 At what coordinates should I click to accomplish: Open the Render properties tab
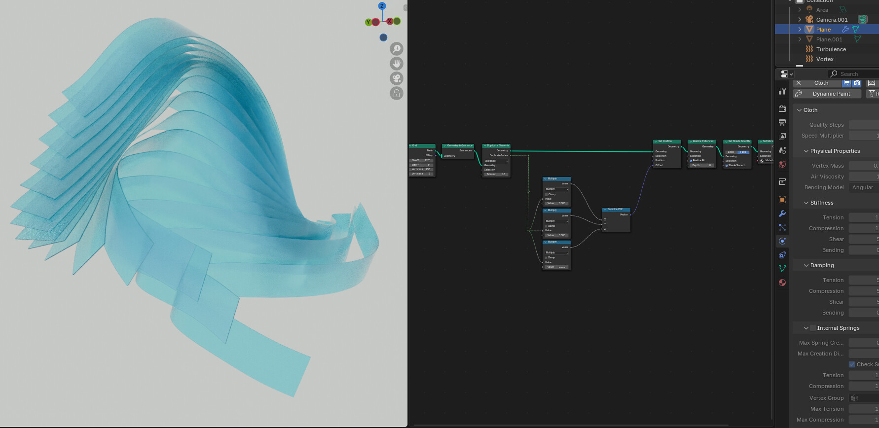(x=782, y=108)
